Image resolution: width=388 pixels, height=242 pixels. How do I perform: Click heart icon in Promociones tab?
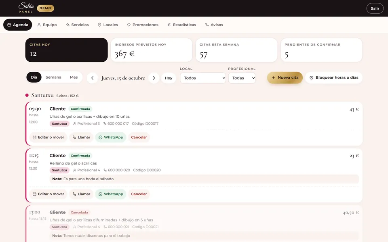point(129,25)
